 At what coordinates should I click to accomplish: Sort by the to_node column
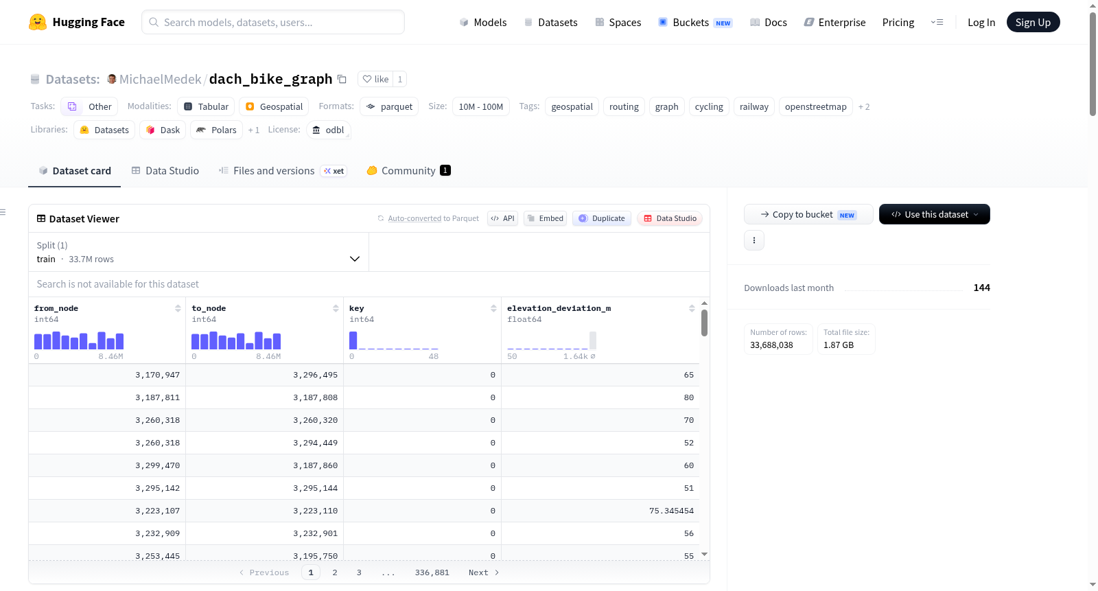[x=336, y=308]
